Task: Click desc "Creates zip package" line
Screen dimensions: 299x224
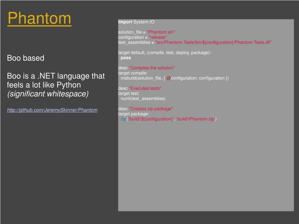Action: [146, 109]
